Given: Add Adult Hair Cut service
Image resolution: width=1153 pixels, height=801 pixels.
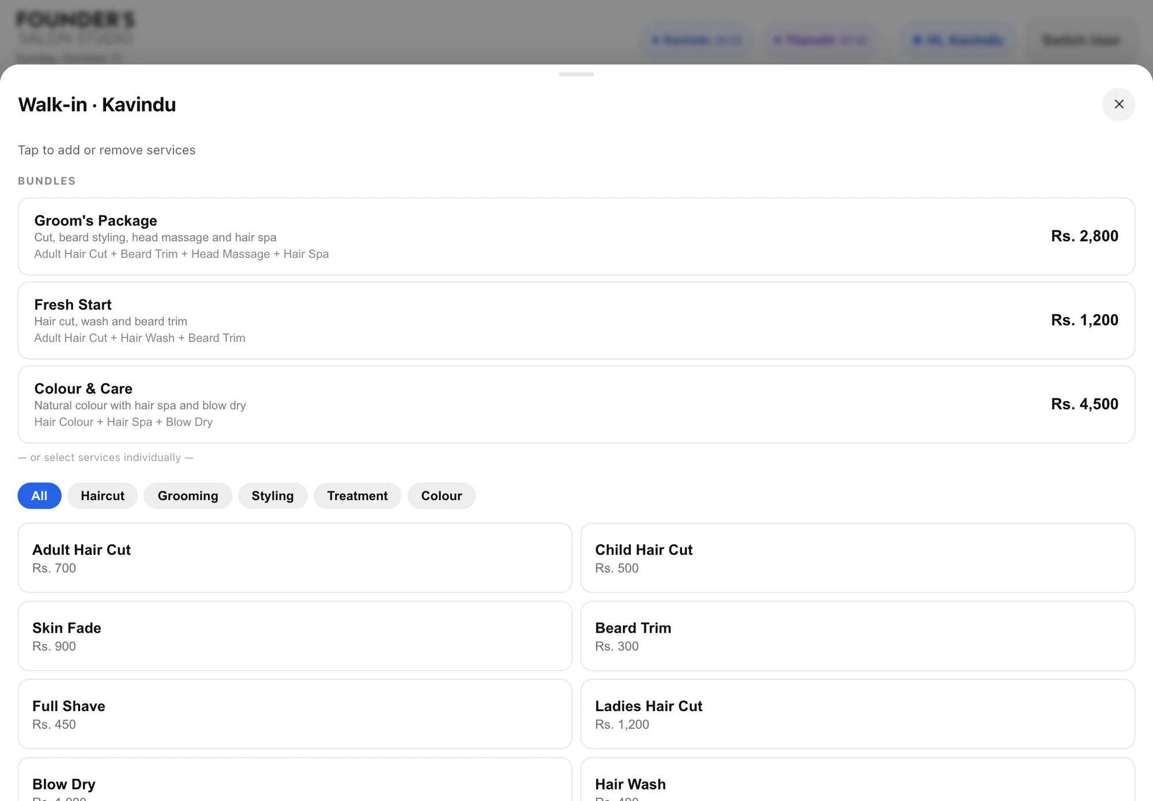Looking at the screenshot, I should click(x=295, y=558).
